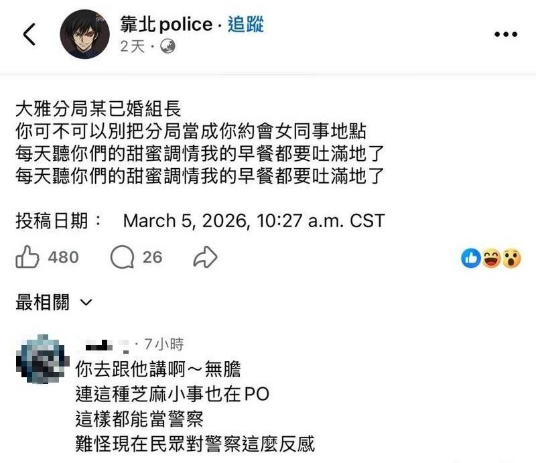Click the 480 likes count
This screenshot has height=463, width=536.
[x=64, y=257]
